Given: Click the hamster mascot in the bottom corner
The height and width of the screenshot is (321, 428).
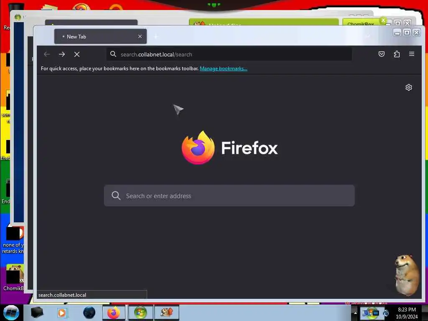Looking at the screenshot, I should click(407, 275).
